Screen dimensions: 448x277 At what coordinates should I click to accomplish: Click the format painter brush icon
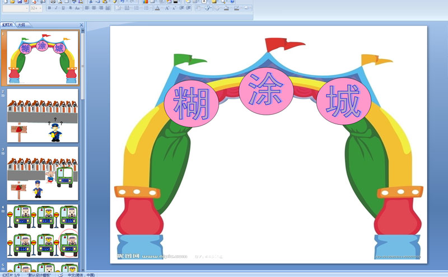(115, 2)
